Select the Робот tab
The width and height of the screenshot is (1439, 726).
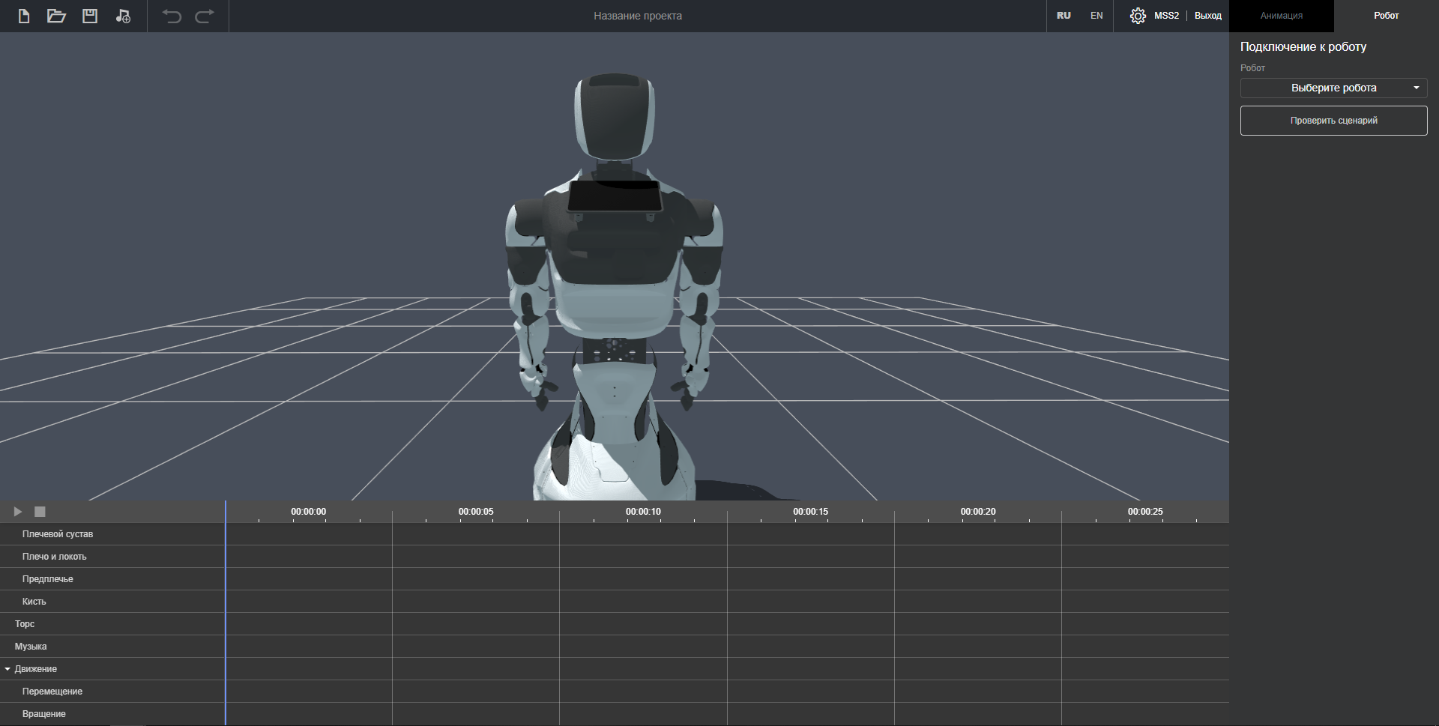pos(1386,16)
